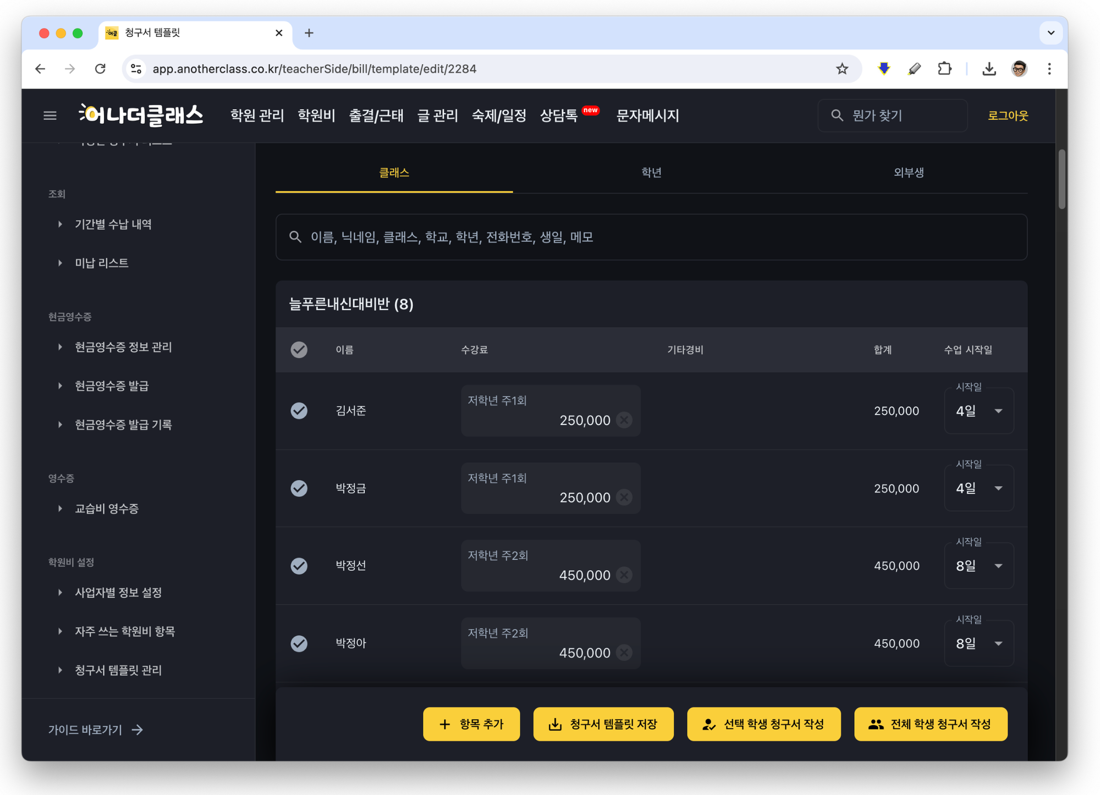The height and width of the screenshot is (795, 1100).
Task: Open the 학원비 menu
Action: tap(316, 115)
